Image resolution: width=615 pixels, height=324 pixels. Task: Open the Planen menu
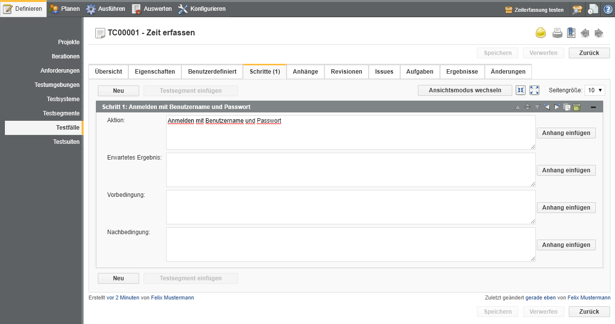coord(64,8)
